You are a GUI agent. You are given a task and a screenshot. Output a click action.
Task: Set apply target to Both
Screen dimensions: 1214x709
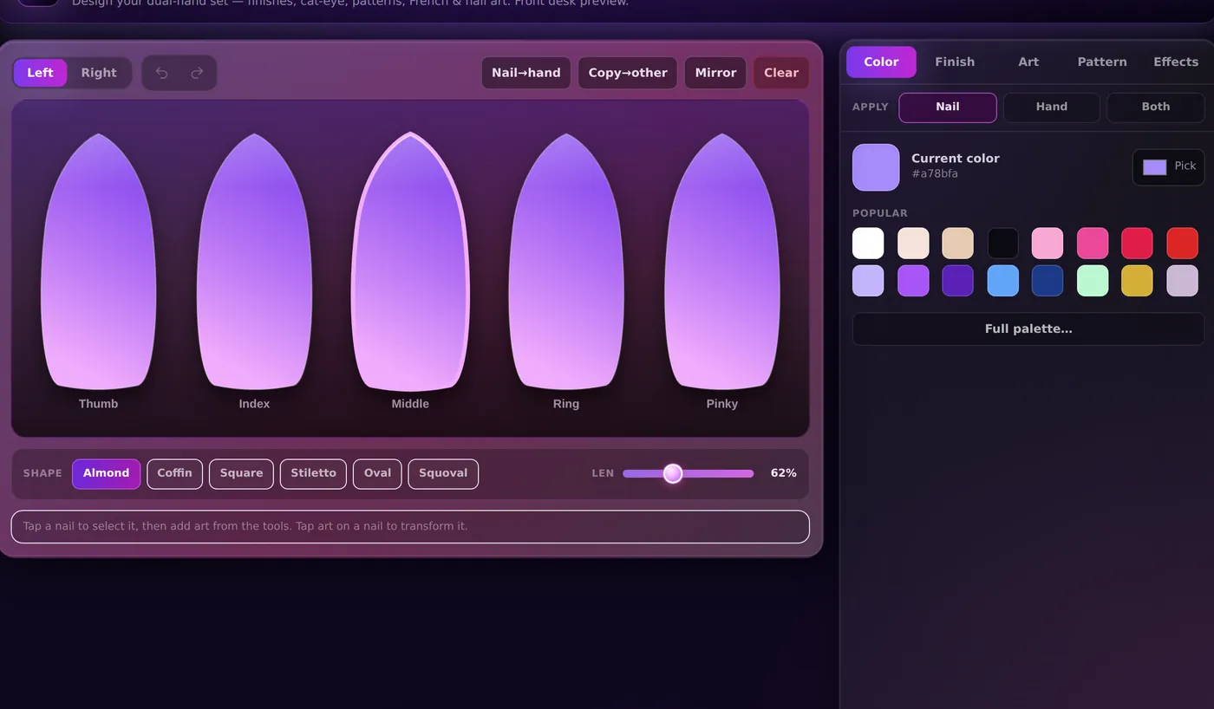coord(1156,107)
